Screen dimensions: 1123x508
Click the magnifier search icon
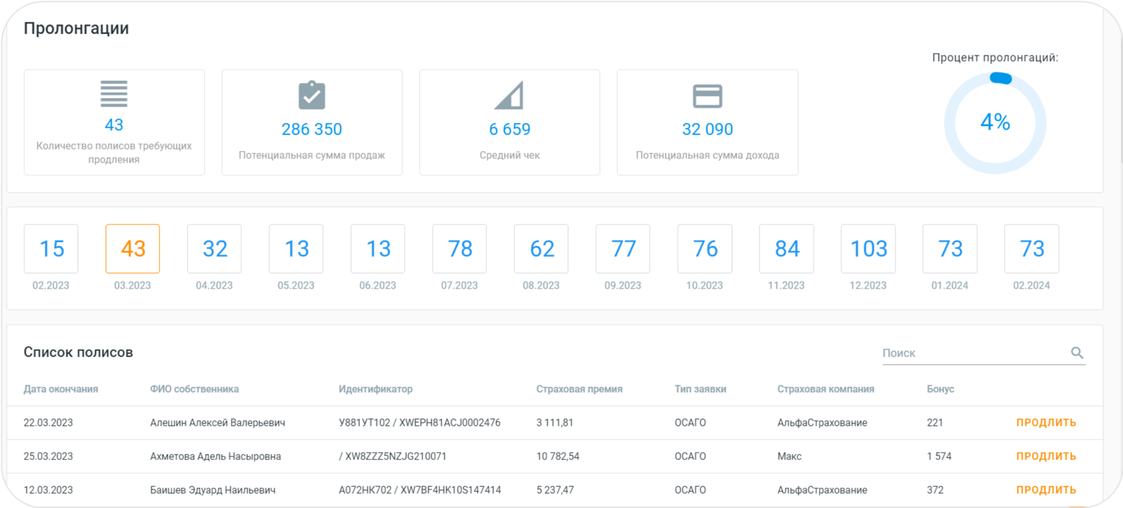pos(1077,352)
